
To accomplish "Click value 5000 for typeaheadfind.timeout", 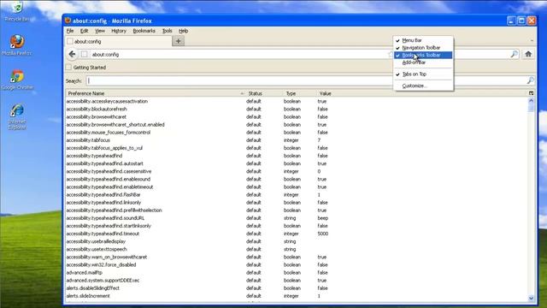I will [323, 234].
